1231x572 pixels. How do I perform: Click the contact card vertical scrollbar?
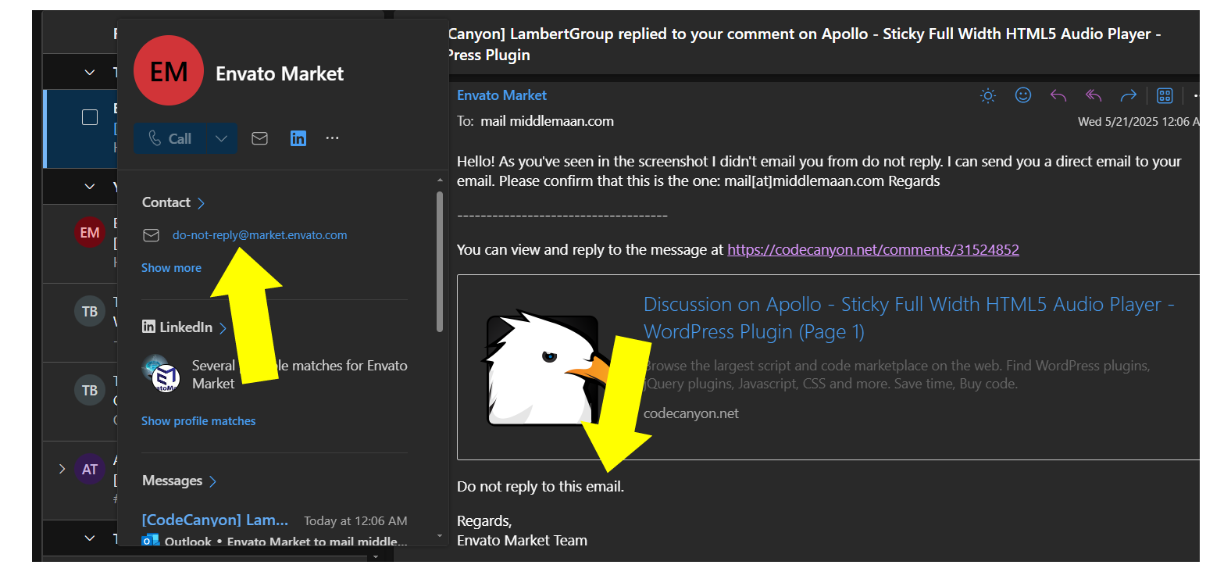(440, 262)
